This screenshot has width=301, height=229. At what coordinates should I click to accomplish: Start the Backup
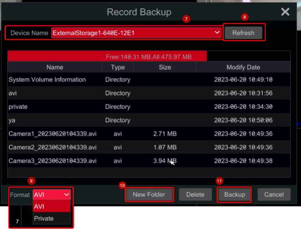(x=234, y=195)
